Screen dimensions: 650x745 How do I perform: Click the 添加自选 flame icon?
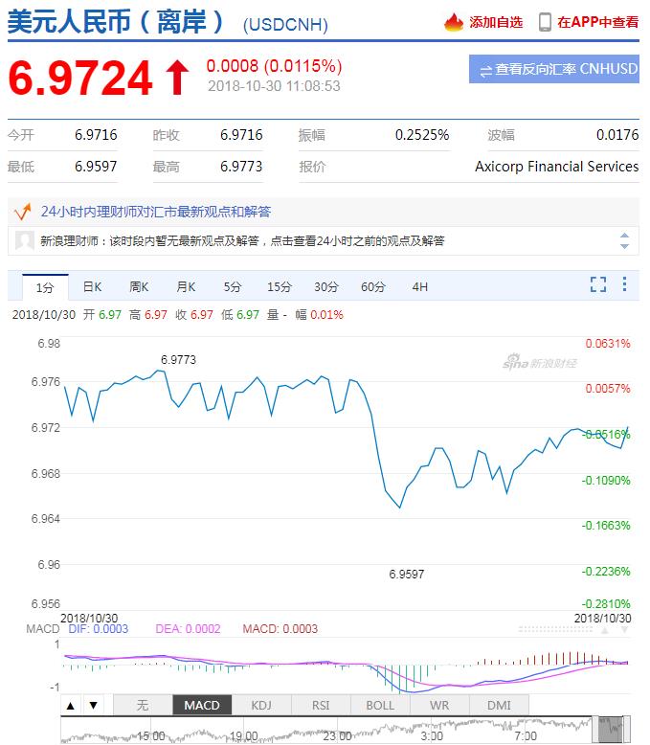[454, 22]
